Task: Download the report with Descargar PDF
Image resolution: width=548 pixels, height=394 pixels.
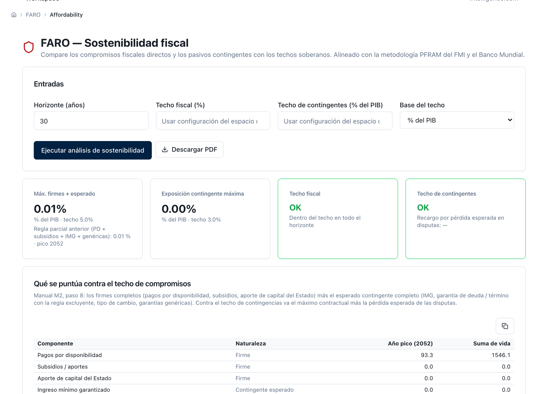Action: click(189, 150)
